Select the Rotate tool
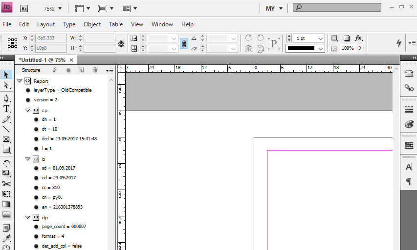 click(6, 163)
